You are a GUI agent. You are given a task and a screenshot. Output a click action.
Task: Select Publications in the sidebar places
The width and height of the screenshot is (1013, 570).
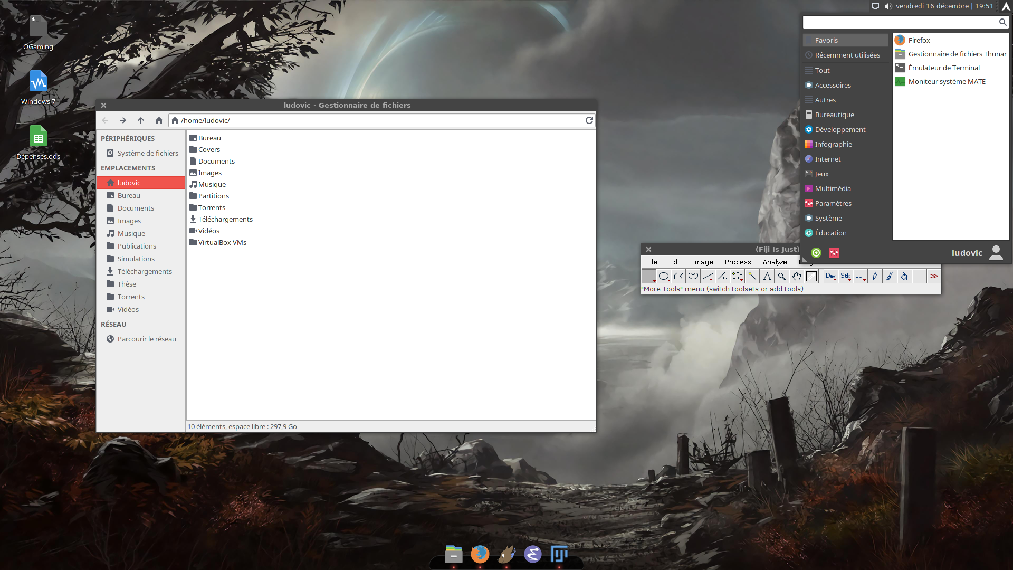click(141, 246)
